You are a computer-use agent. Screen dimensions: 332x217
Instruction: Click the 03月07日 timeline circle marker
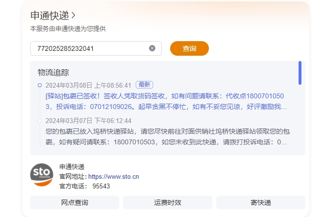pos(40,121)
